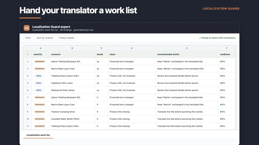Click WARNING badge in row 9
The width and height of the screenshot is (259, 145).
[39, 112]
